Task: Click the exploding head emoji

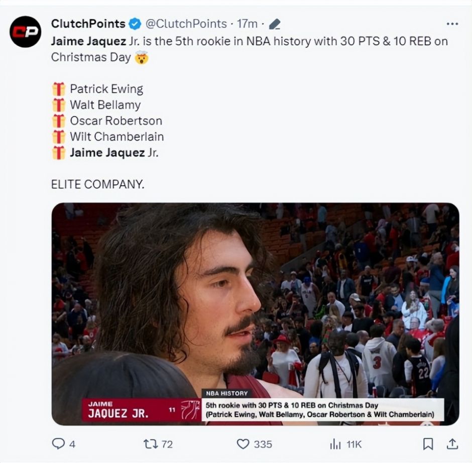Action: 141,57
